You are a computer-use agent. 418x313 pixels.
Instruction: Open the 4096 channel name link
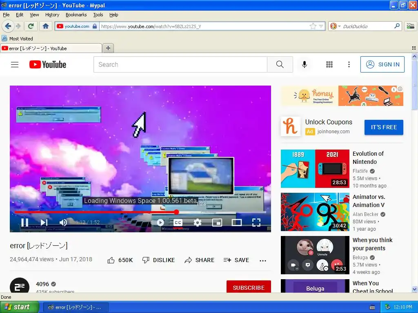click(x=42, y=284)
